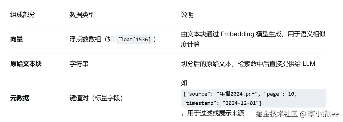Viewport: 343px width, 122px height.
Task: Click the 字符串 data type cell
Action: click(79, 64)
